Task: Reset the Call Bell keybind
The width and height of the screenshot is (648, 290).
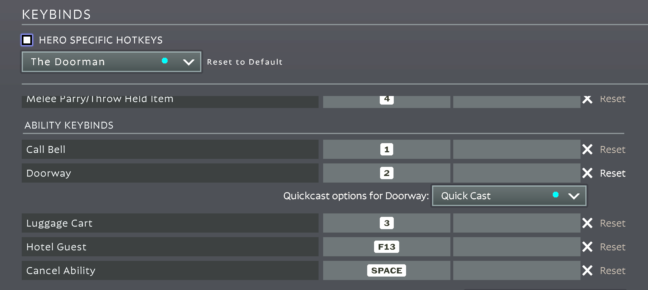Action: 613,150
